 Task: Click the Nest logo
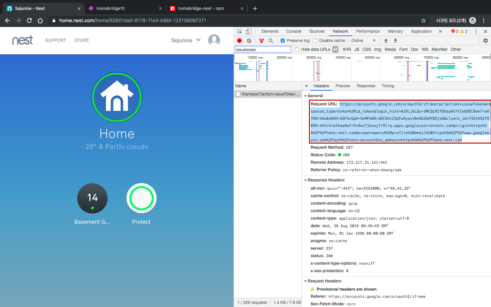tap(23, 40)
